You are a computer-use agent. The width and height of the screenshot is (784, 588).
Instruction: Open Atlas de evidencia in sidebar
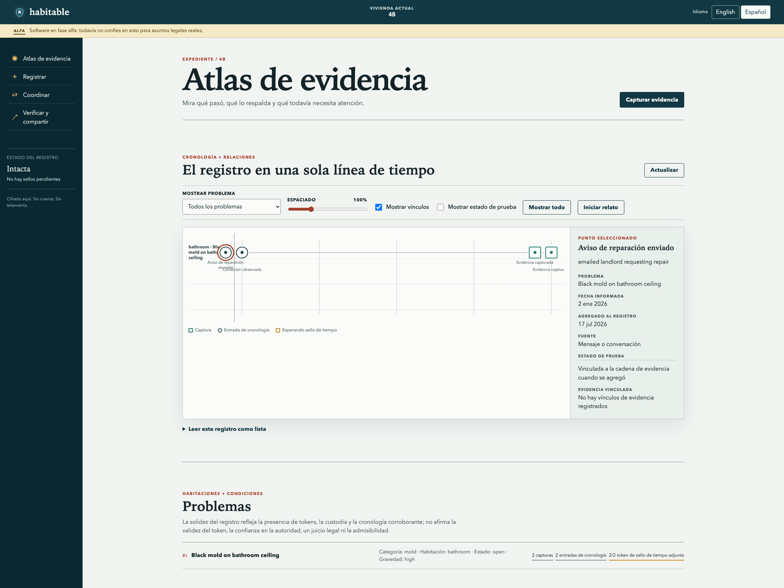pos(41,58)
